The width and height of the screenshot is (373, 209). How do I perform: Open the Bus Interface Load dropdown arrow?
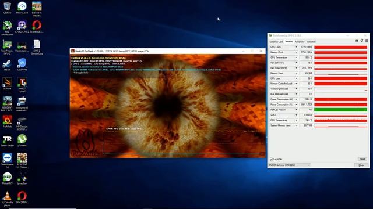(297, 94)
